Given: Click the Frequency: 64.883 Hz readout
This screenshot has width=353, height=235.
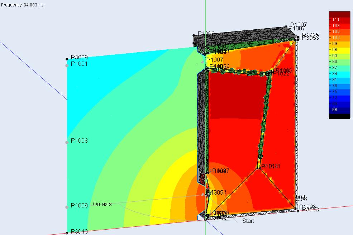Looking at the screenshot, I should point(22,5).
